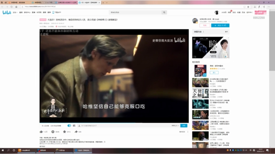This screenshot has width=275, height=154.
Task: Like the video with the thumbs-up icon
Action: point(41,132)
